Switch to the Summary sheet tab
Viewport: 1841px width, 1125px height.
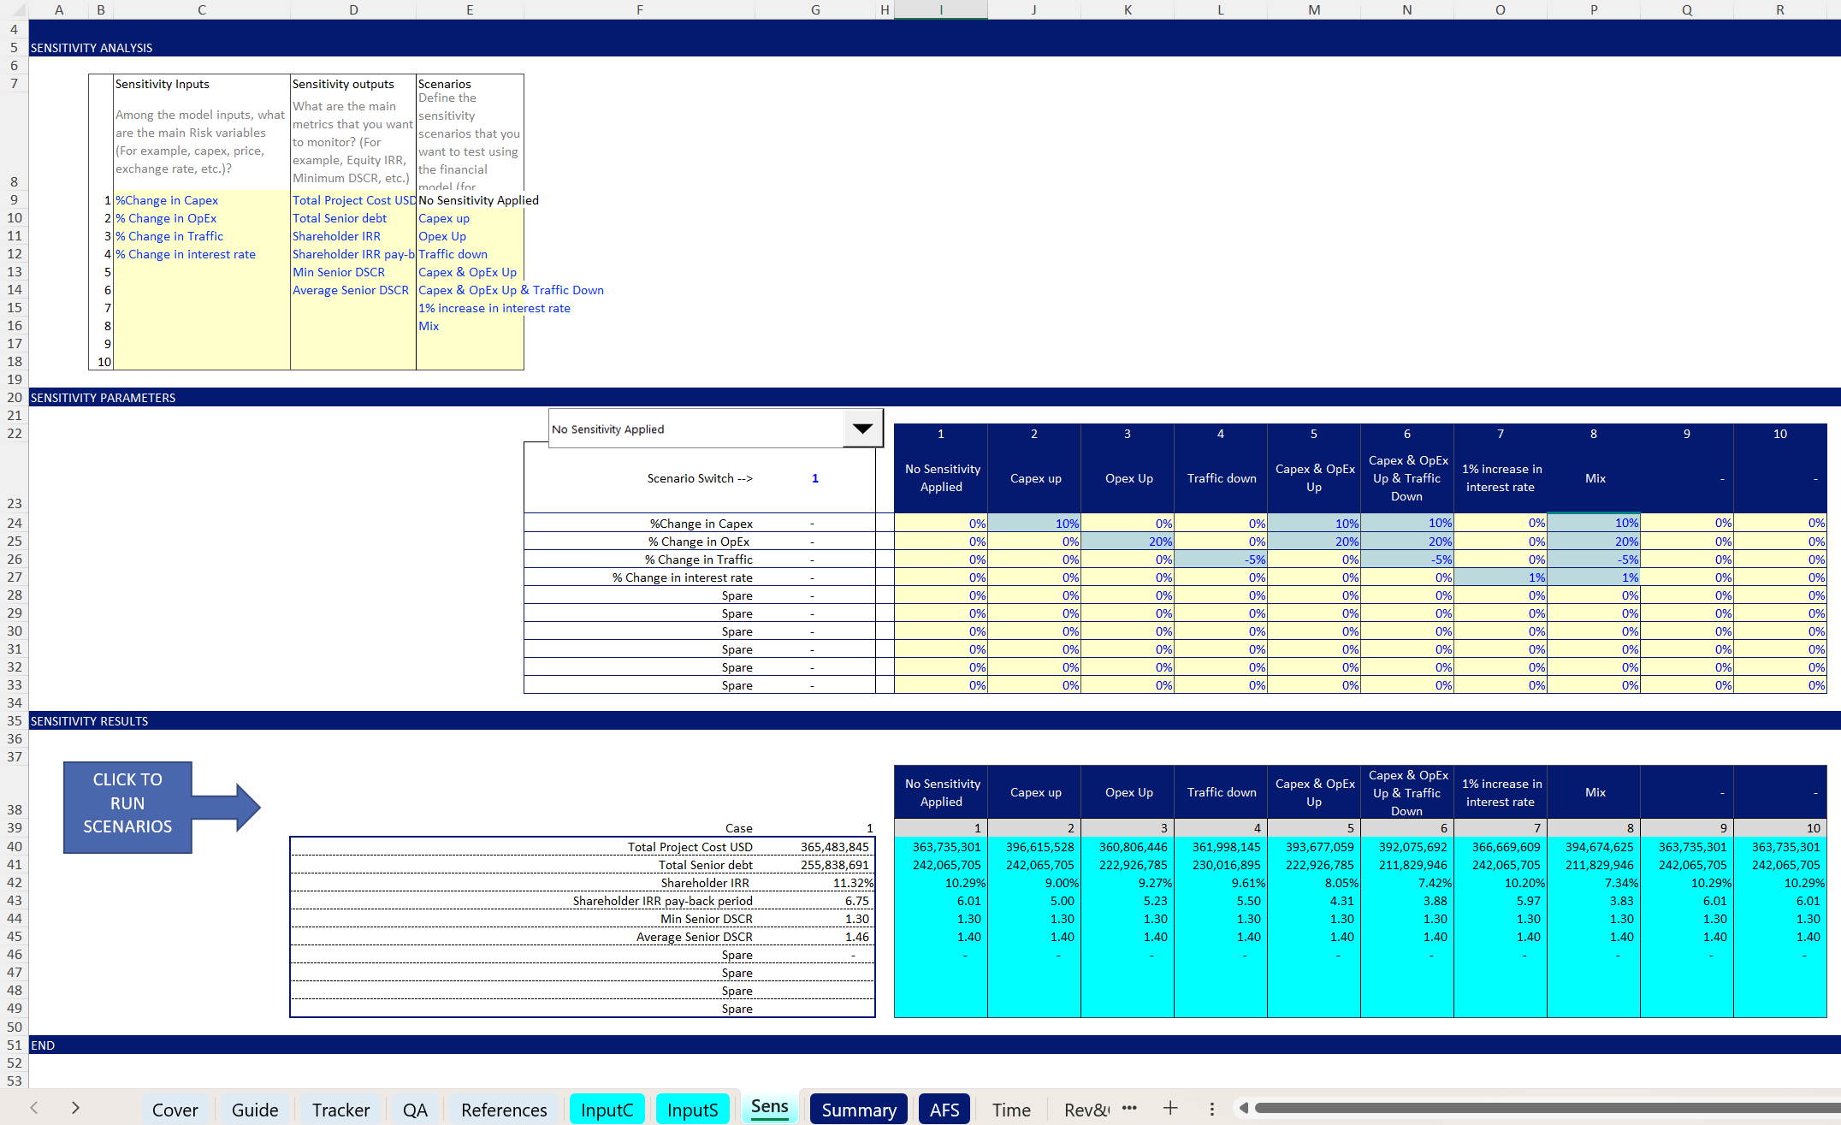point(858,1110)
